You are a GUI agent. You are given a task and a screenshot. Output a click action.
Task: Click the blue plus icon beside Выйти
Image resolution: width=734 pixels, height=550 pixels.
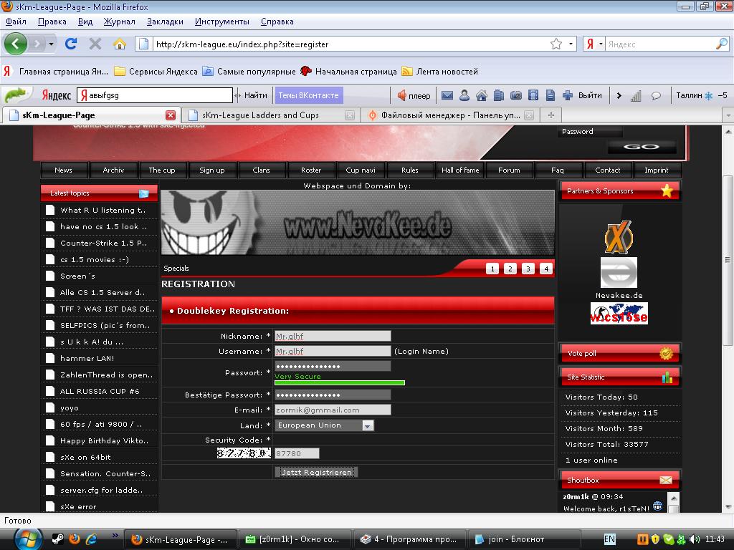(x=568, y=95)
